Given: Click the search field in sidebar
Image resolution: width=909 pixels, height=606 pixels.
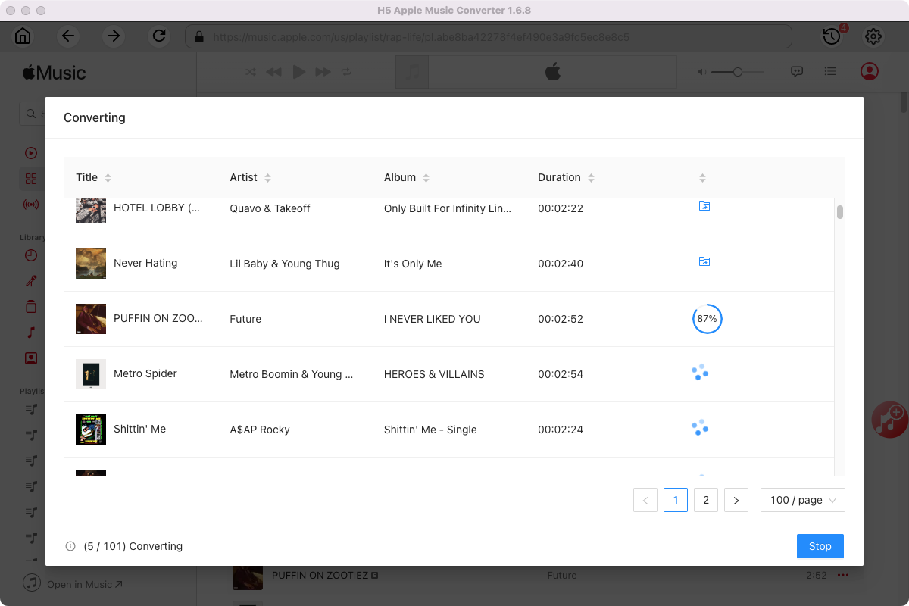Looking at the screenshot, I should click(x=32, y=114).
